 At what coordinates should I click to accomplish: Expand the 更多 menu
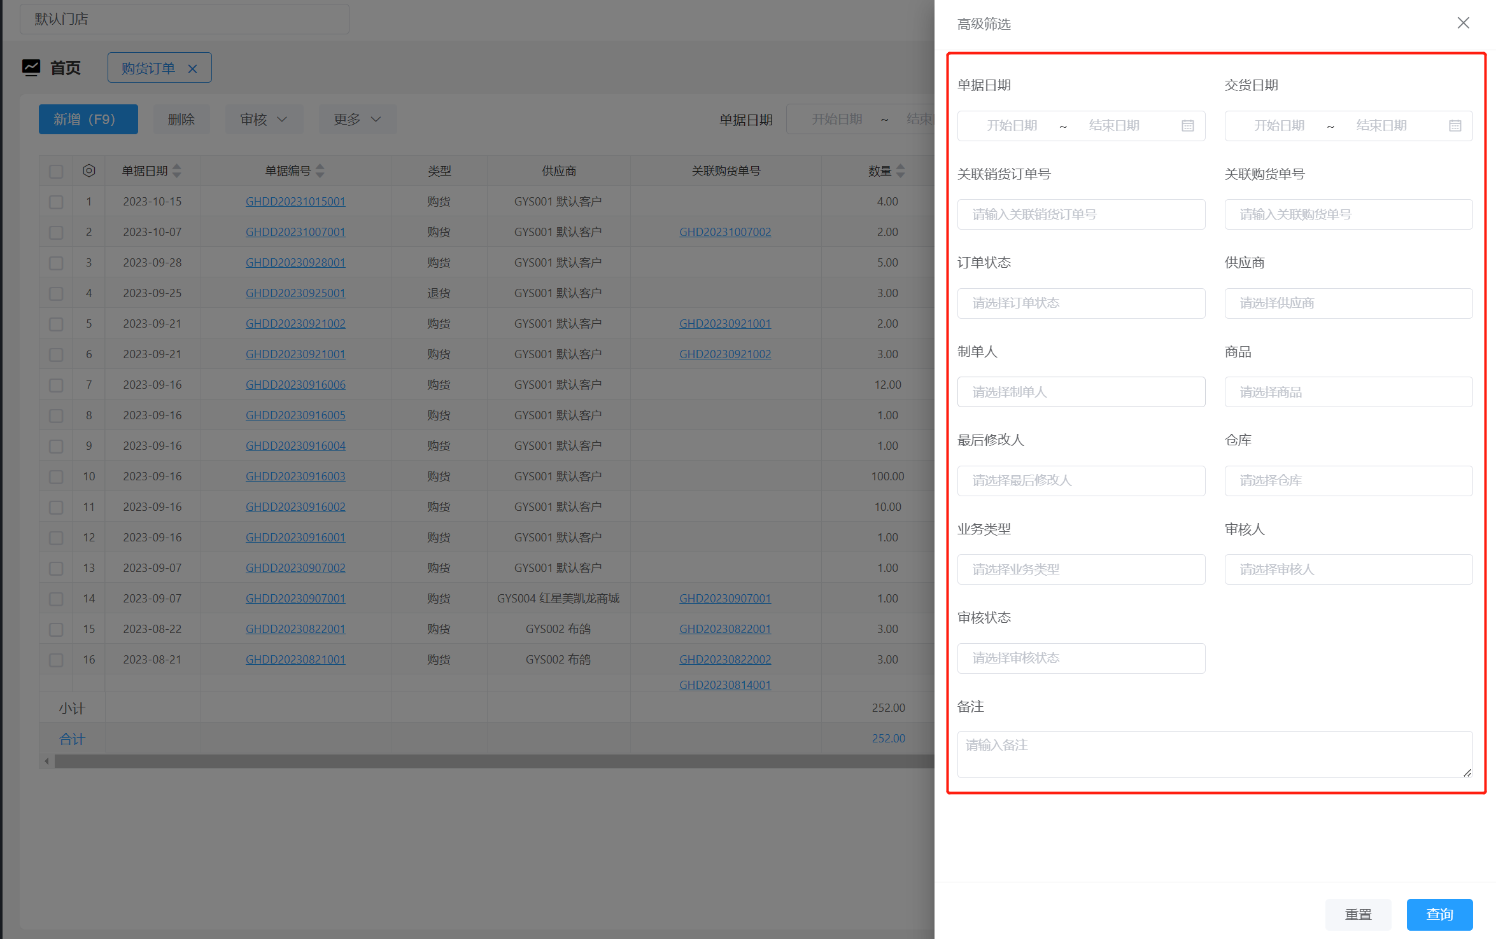[x=357, y=120]
